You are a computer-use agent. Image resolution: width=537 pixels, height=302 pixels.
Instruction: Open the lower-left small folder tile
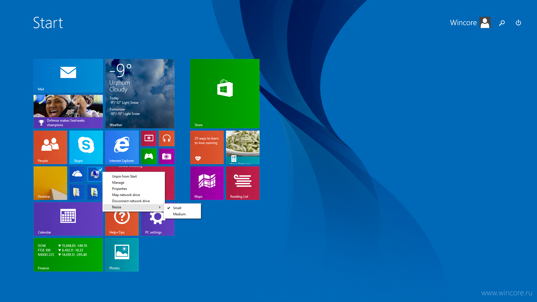tap(77, 192)
